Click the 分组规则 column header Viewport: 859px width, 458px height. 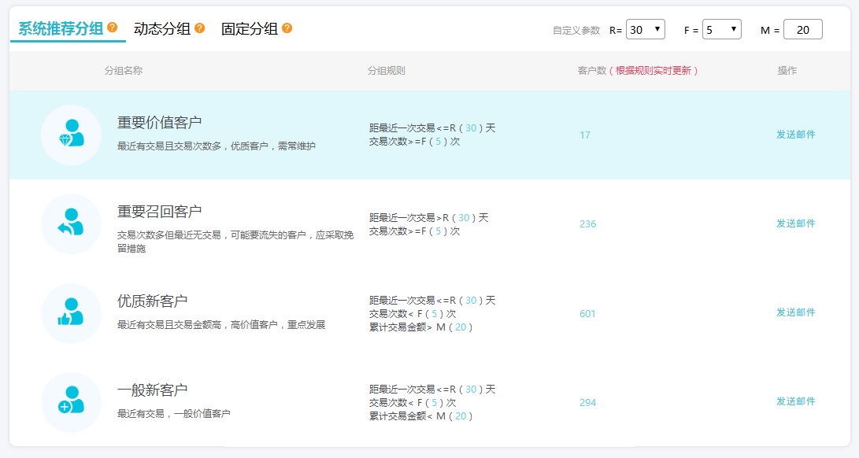[x=387, y=71]
